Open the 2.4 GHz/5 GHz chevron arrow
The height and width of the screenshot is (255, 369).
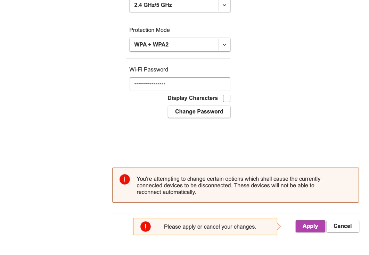coord(224,5)
